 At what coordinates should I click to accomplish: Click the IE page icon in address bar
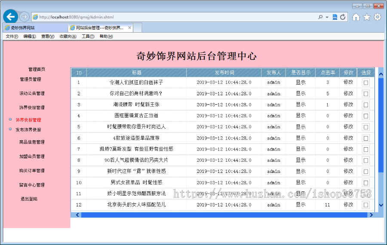pyautogui.click(x=35, y=17)
